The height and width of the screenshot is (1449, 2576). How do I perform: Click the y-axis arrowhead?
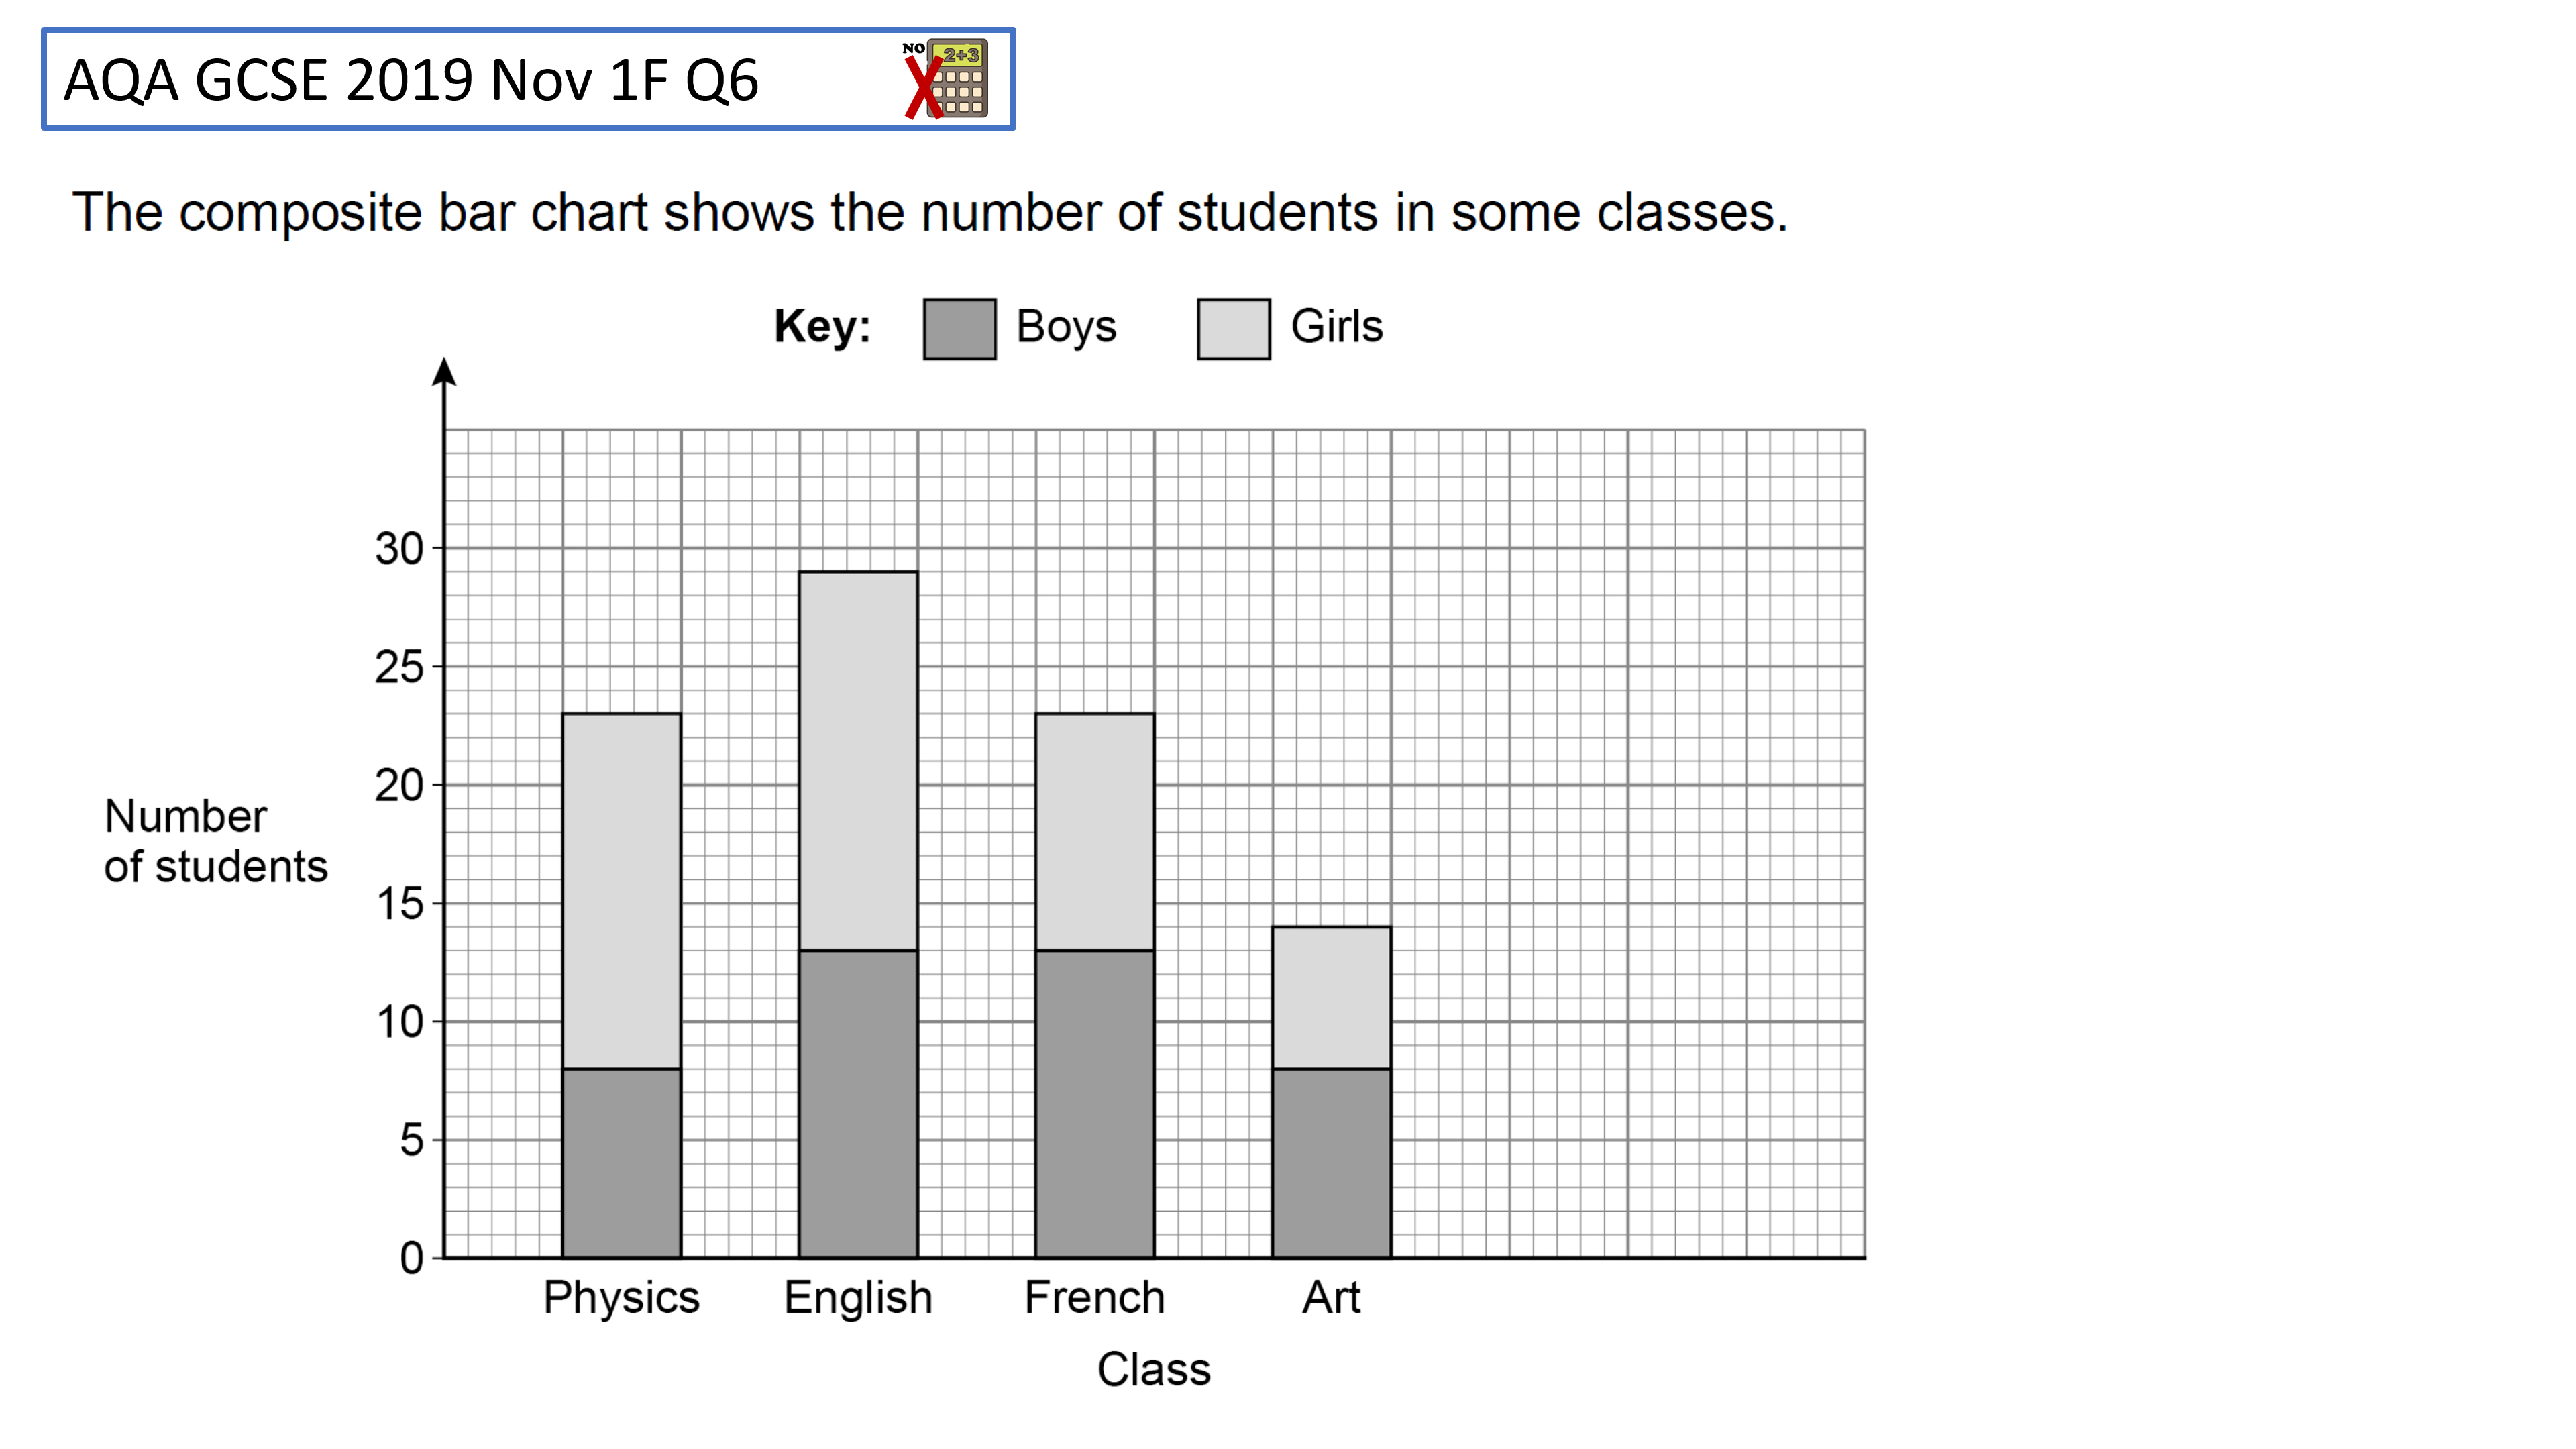point(444,372)
